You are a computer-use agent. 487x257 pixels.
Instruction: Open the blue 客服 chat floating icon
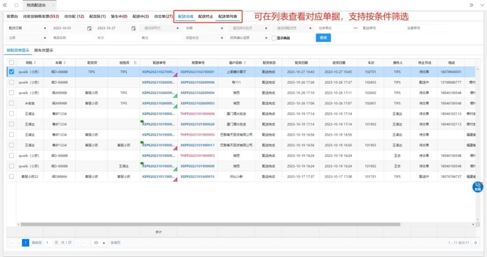[x=478, y=187]
